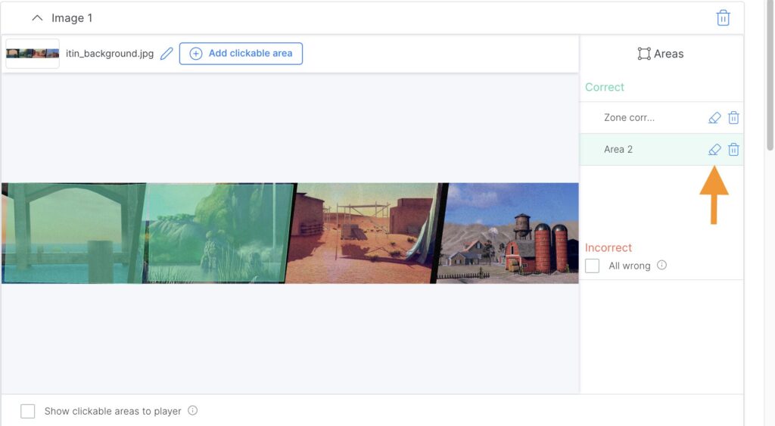Delete the Zone corr... area
The height and width of the screenshot is (426, 775).
point(733,118)
